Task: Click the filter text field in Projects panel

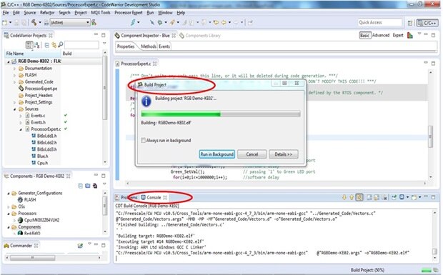Action: click(81, 45)
